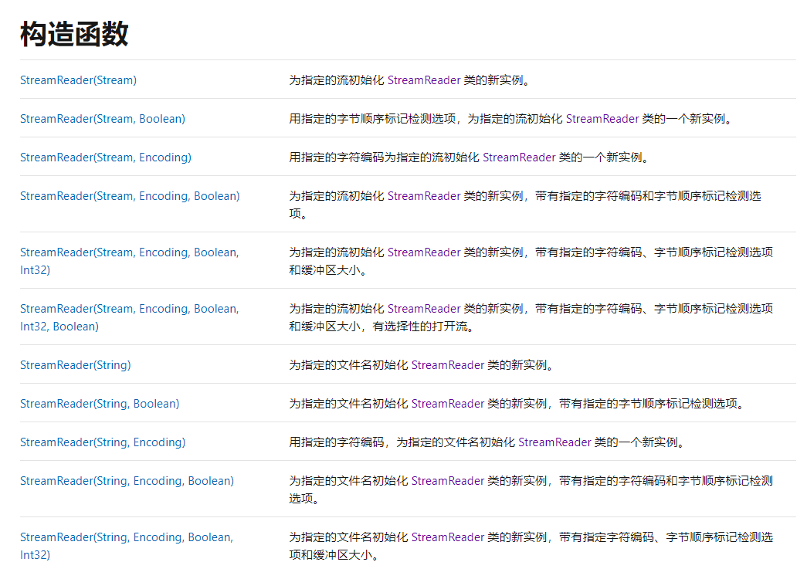Click the StreamReader link in the first row description
The image size is (807, 579).
click(x=423, y=80)
